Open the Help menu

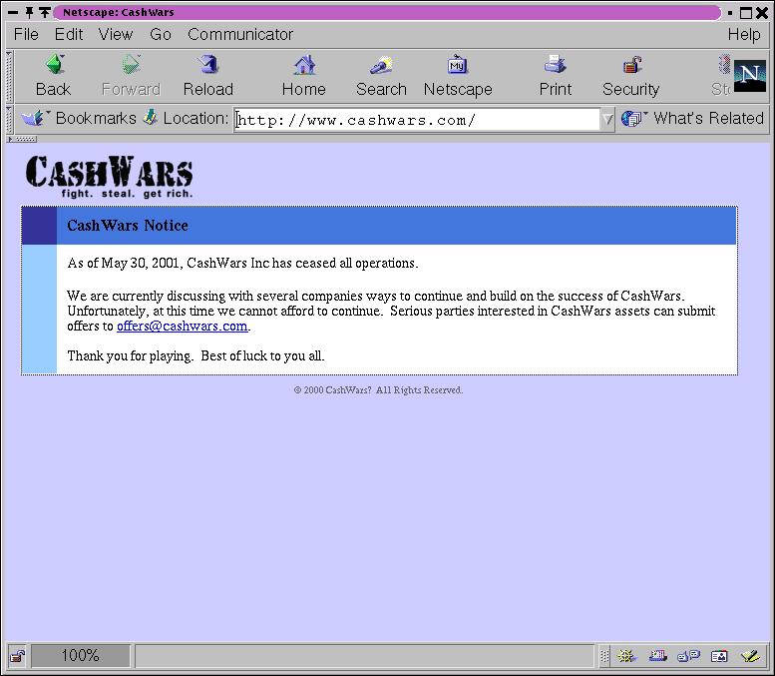pyautogui.click(x=744, y=34)
